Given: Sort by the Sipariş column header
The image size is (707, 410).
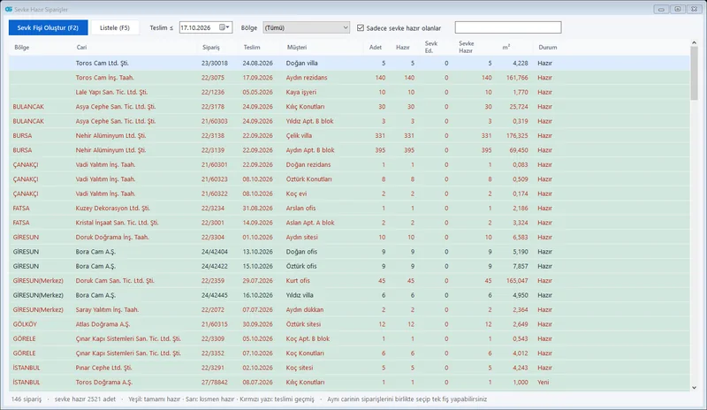Looking at the screenshot, I should tap(211, 47).
